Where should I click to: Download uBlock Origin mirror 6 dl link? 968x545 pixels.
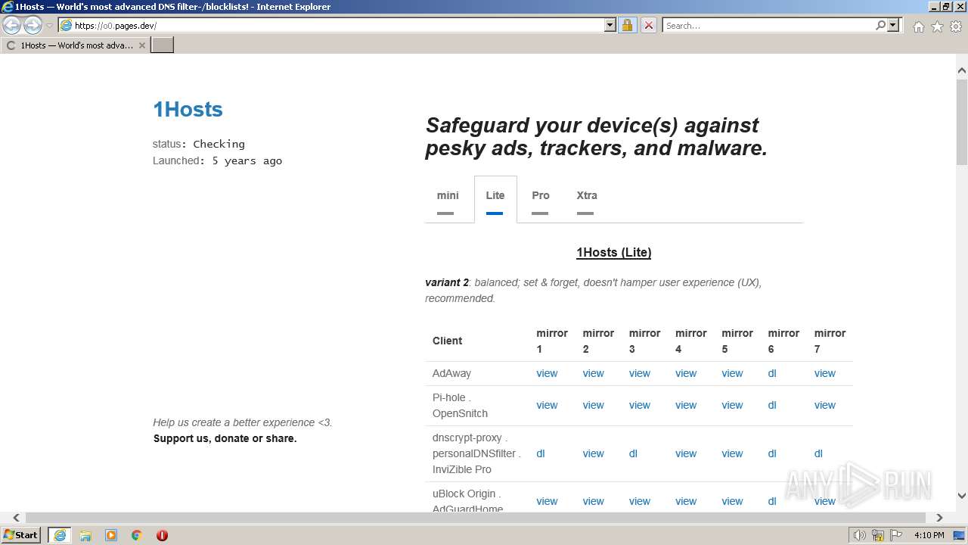[772, 501]
